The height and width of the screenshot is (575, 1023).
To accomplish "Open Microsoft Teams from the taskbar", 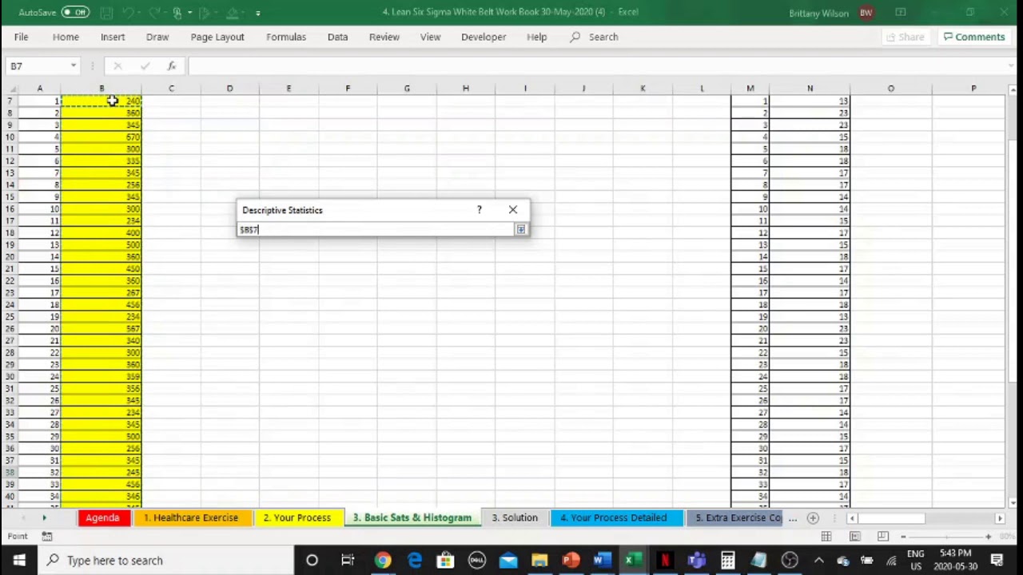I will [696, 560].
